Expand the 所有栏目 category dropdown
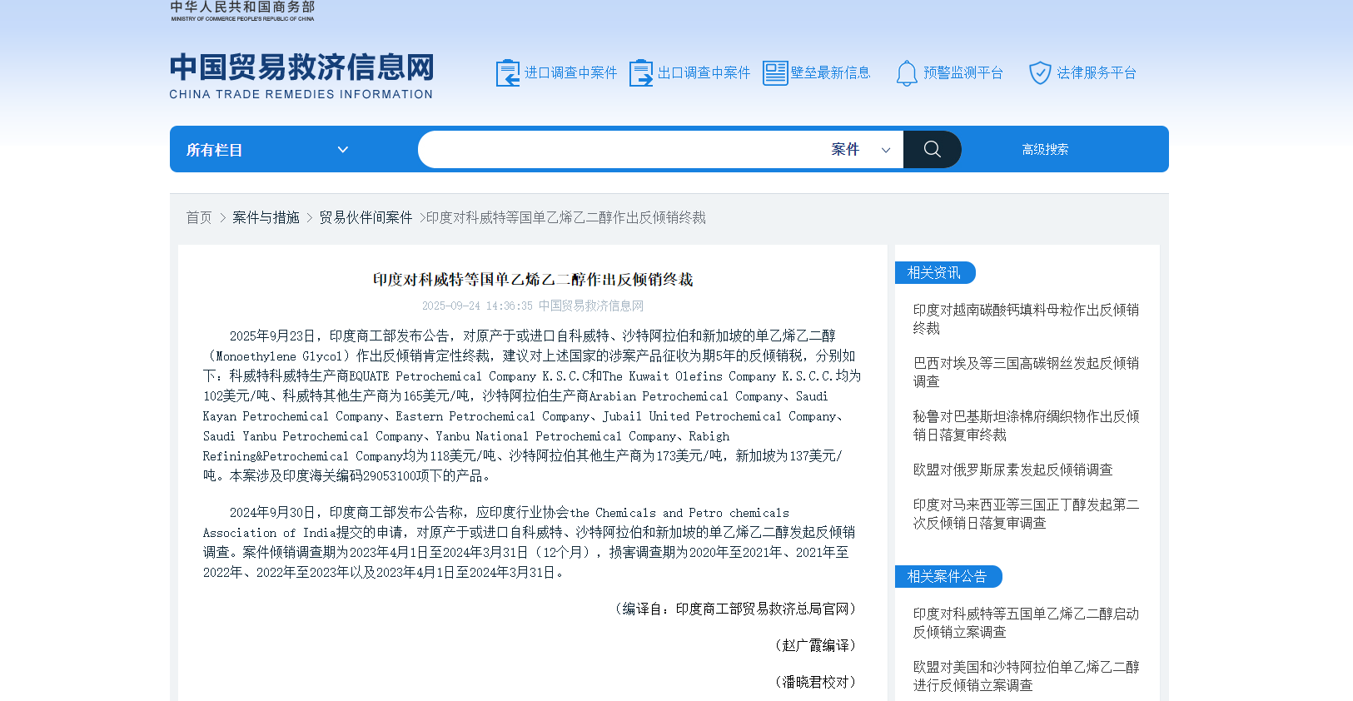The width and height of the screenshot is (1353, 701). pyautogui.click(x=266, y=150)
